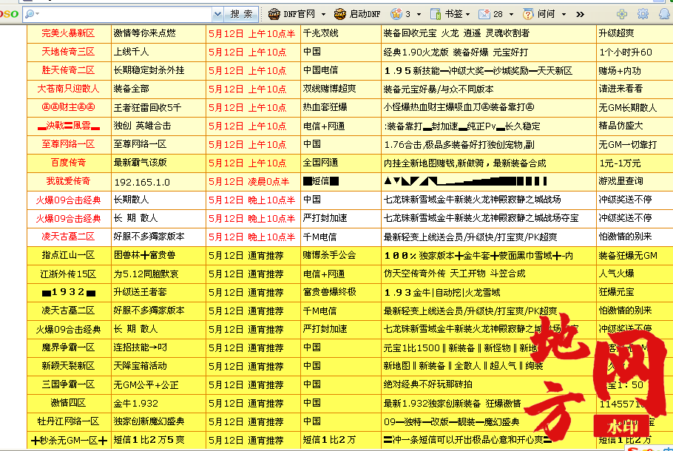673x451 pixels.
Task: Open the 胜天传奇二区 server link
Action: click(x=68, y=70)
